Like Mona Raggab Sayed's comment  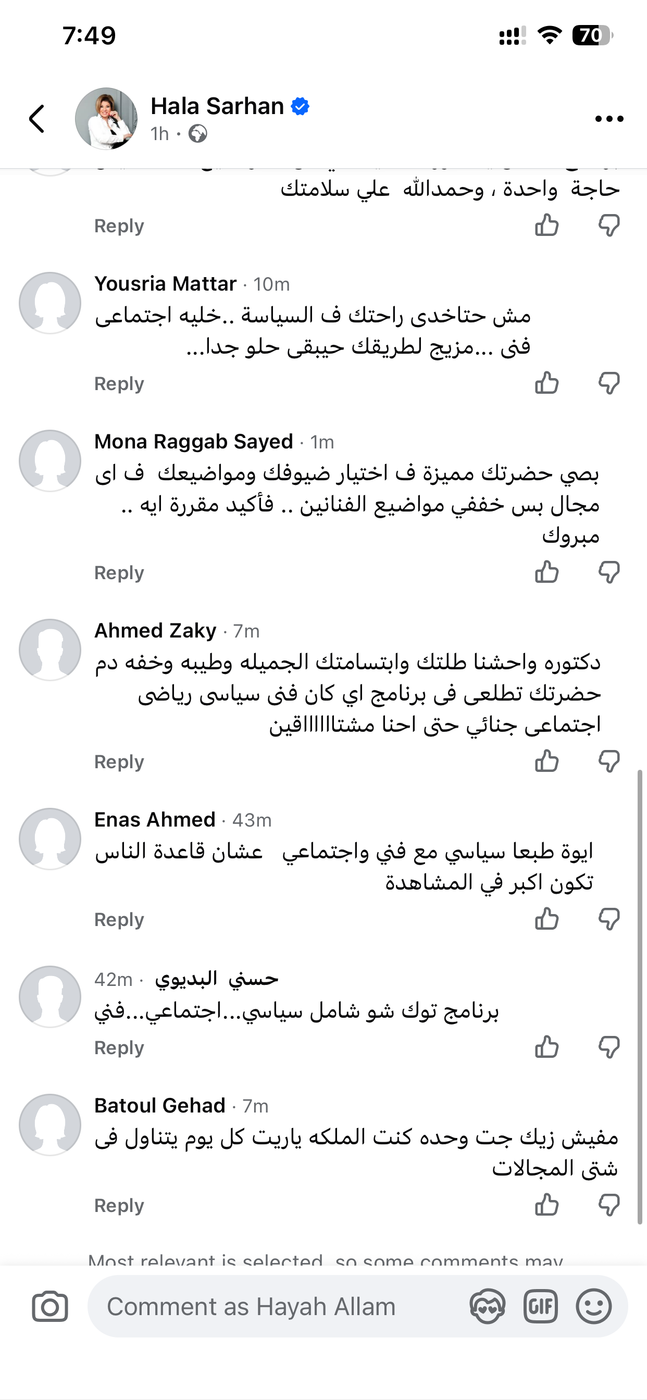click(546, 572)
